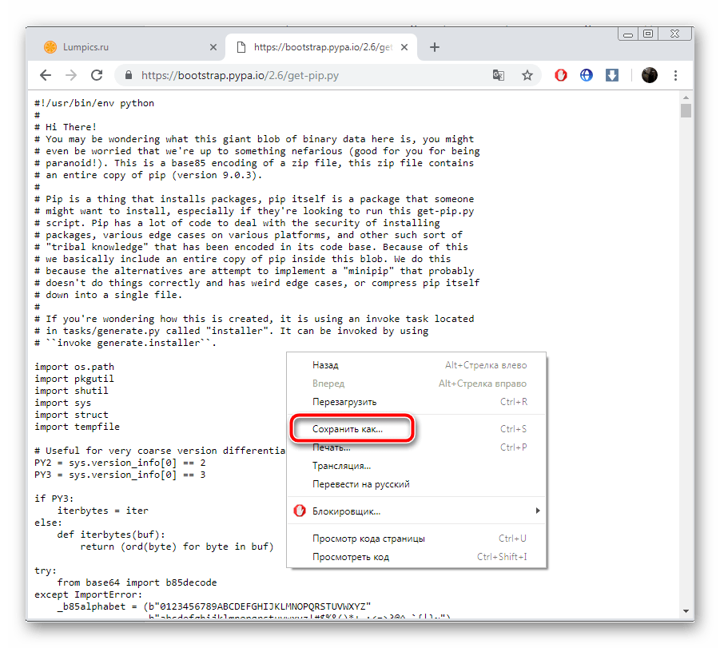The height and width of the screenshot is (648, 720).
Task: Click the "if PY3:" line
Action: click(x=54, y=499)
